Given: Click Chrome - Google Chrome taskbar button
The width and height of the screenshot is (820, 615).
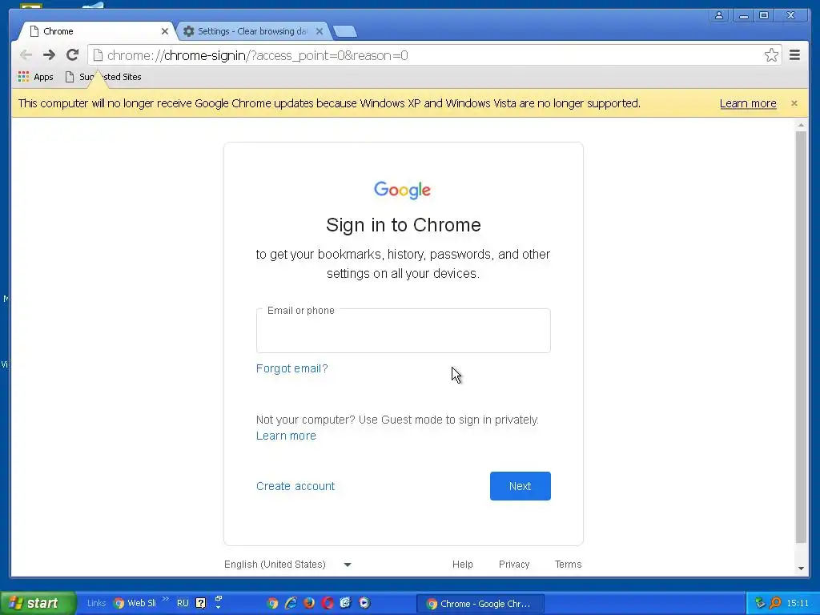Looking at the screenshot, I should [480, 604].
